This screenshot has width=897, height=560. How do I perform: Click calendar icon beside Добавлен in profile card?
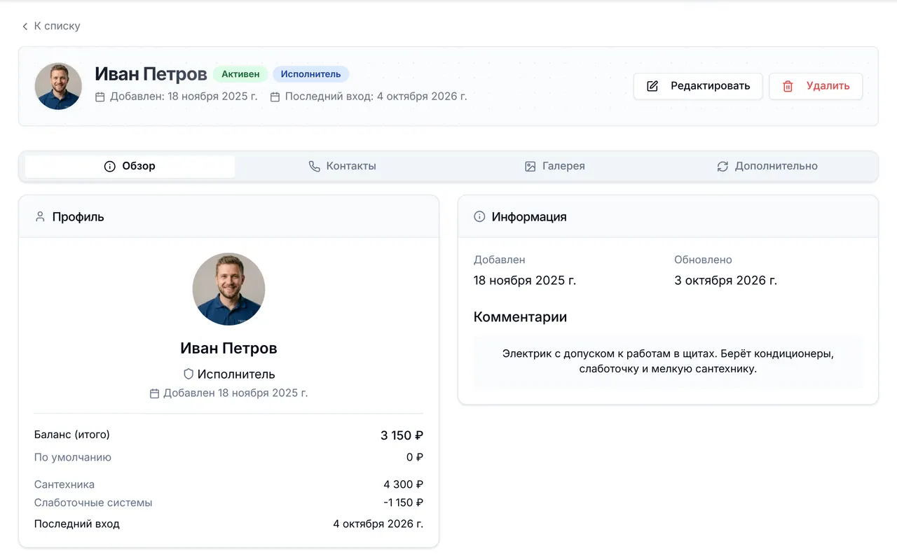pos(155,393)
